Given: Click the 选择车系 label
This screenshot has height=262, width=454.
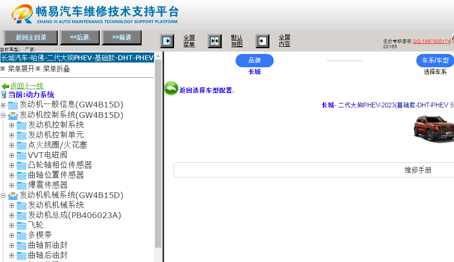Looking at the screenshot, I should [x=435, y=72].
